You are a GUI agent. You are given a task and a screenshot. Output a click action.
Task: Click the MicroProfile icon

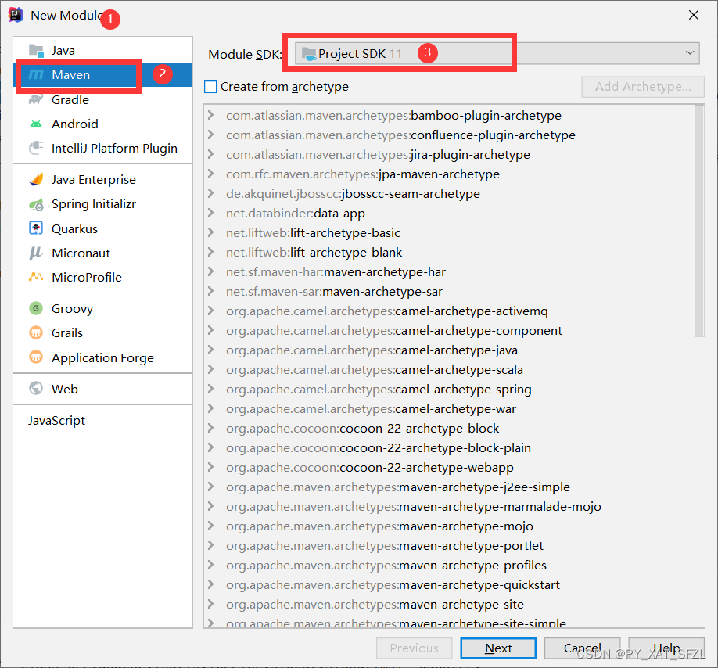click(36, 277)
